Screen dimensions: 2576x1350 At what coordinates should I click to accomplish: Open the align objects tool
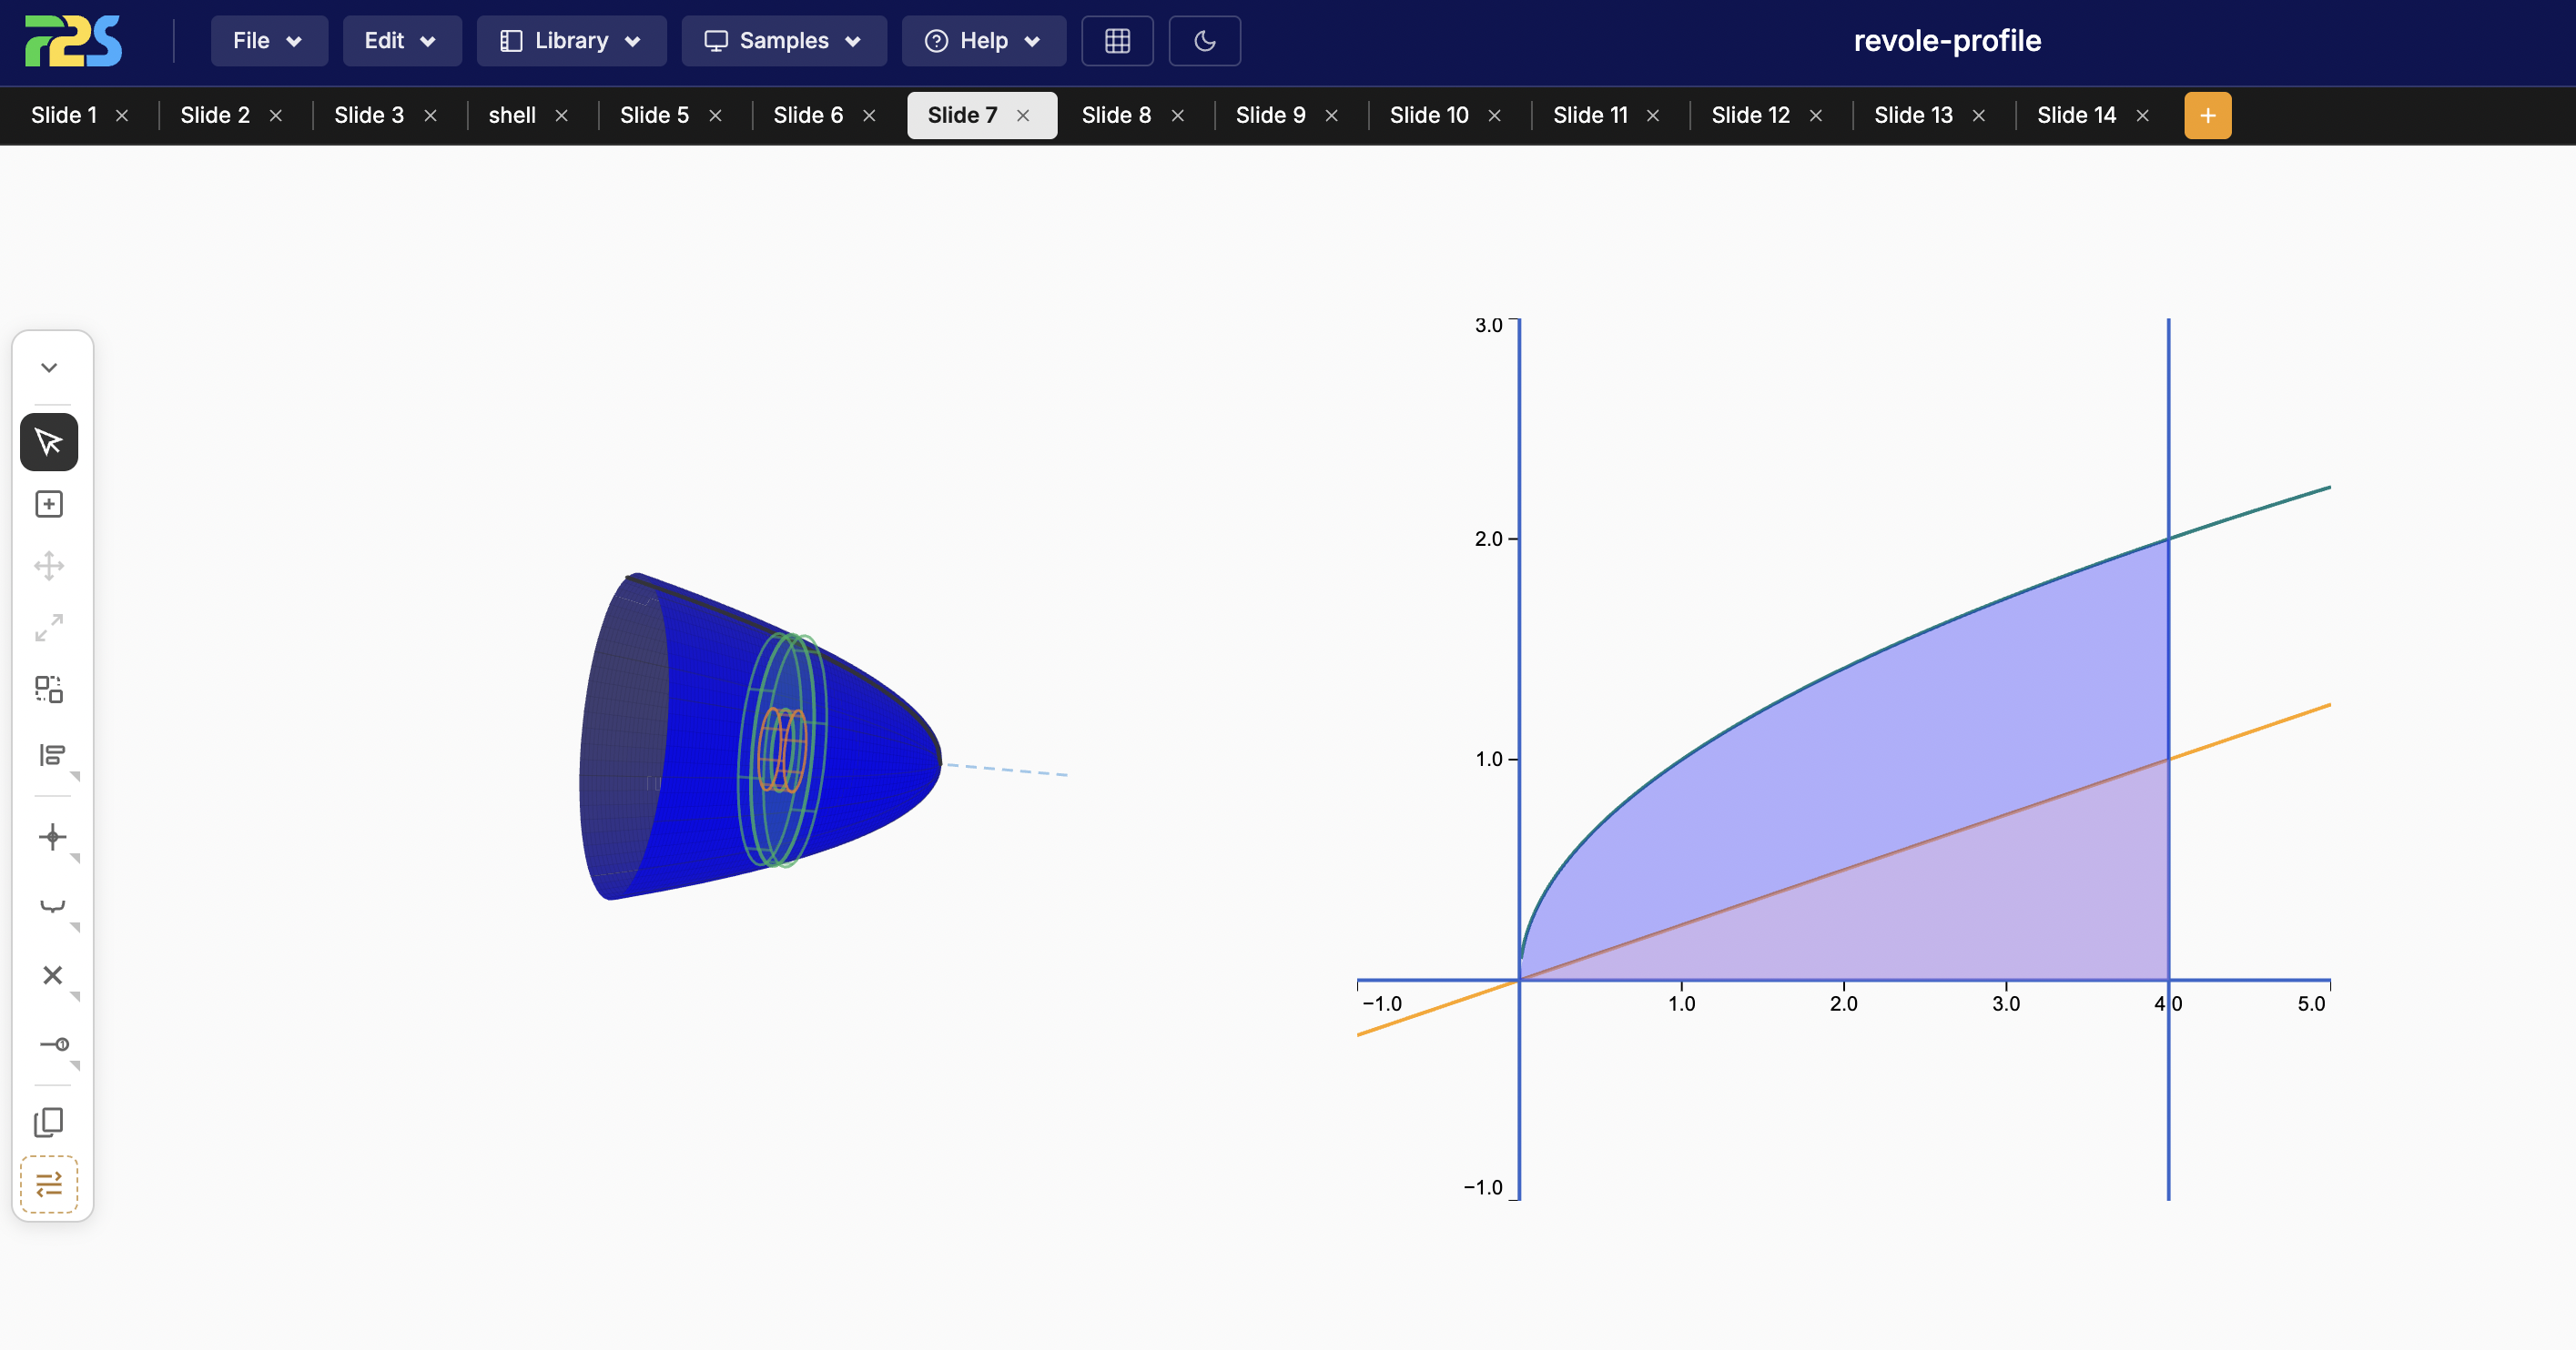(52, 755)
